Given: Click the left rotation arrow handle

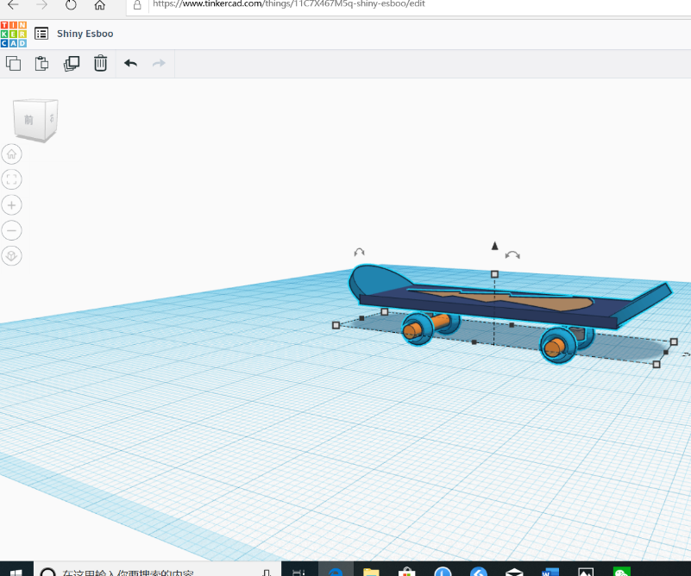Looking at the screenshot, I should [359, 253].
